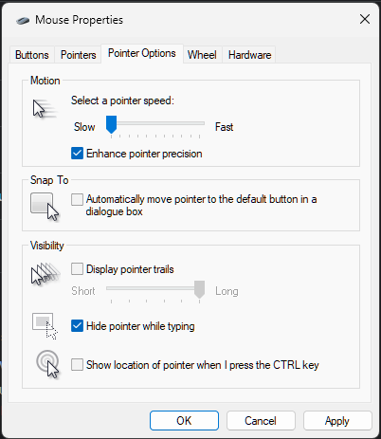Open the Pointers tab
The width and height of the screenshot is (381, 439).
tap(79, 55)
